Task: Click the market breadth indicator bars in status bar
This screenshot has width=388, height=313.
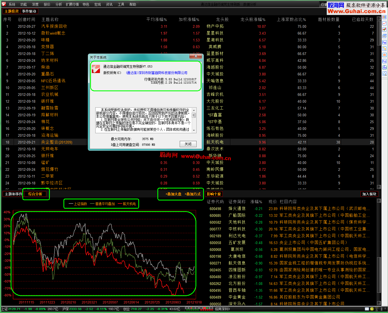Action: click(x=199, y=309)
